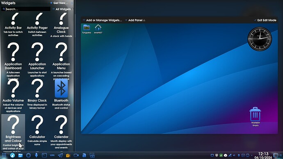
Task: Open the file manager taskbar icon
Action: [21, 155]
